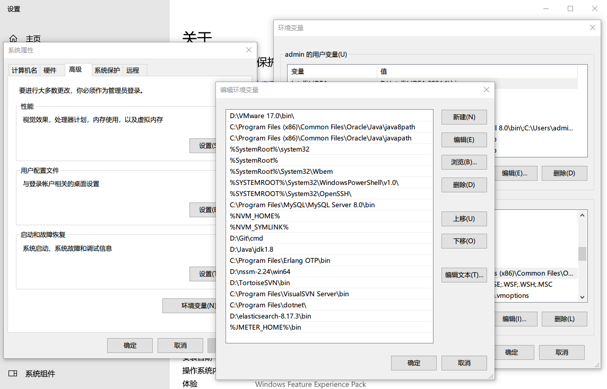Cancel the 编辑环境变量 dialog
This screenshot has height=389, width=607.
464,363
